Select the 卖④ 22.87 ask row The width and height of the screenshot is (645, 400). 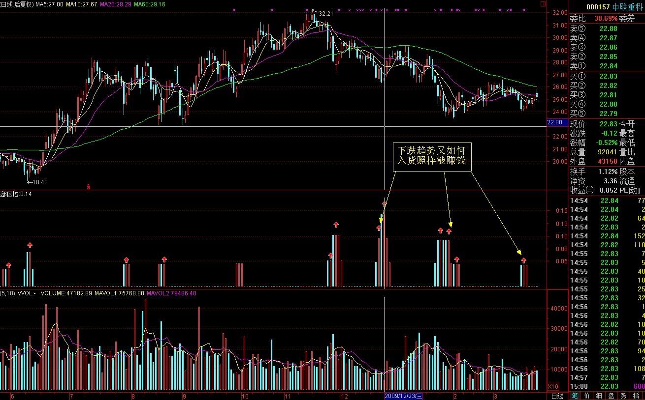[x=607, y=38]
